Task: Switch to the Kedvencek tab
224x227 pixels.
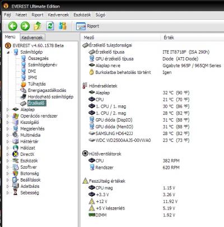Action: coord(32,38)
